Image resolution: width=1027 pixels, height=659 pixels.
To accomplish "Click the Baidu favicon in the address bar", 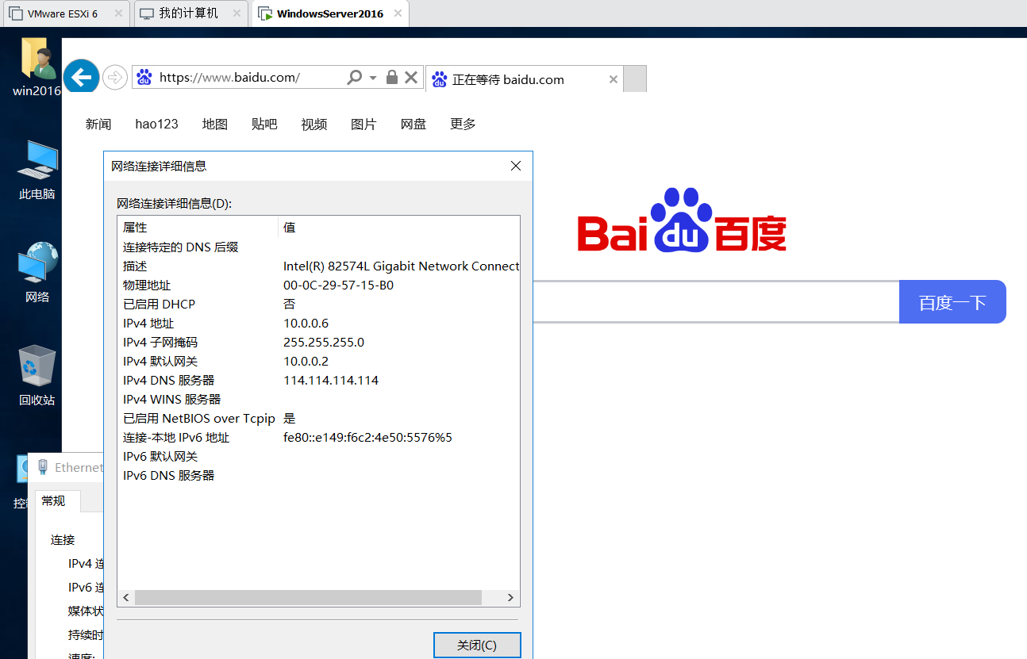I will 144,77.
